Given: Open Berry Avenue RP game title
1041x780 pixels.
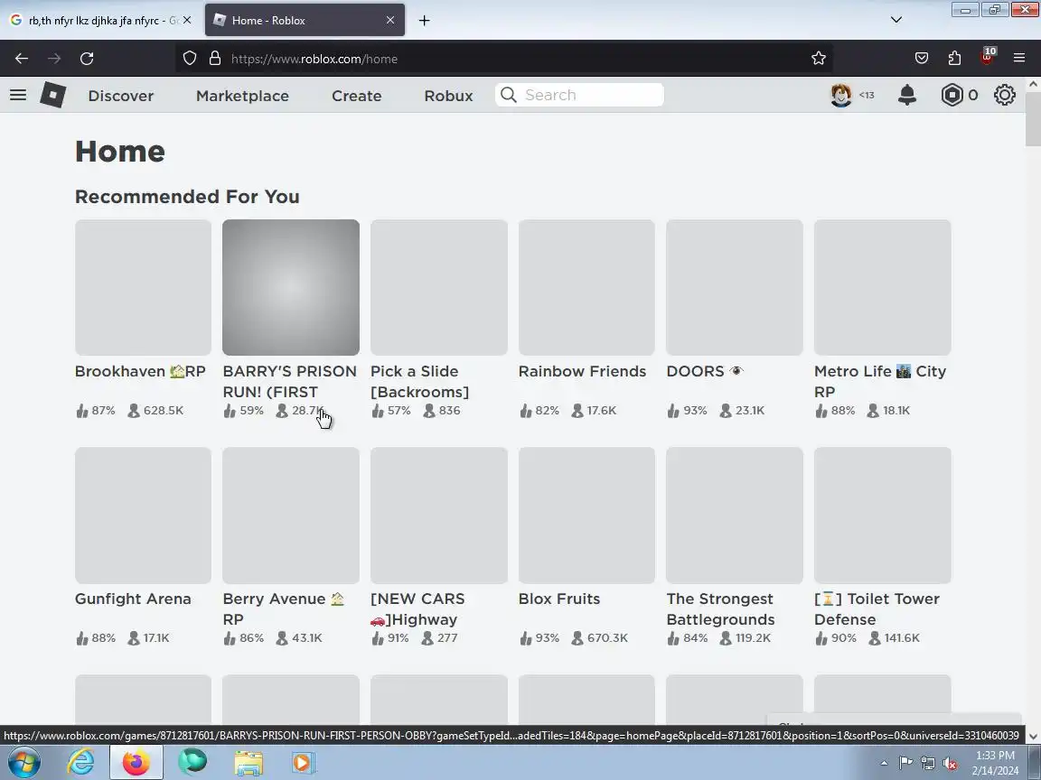Looking at the screenshot, I should coord(284,608).
